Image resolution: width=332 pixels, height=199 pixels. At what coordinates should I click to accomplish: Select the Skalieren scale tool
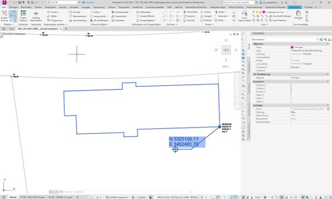pyautogui.click(x=206, y=20)
